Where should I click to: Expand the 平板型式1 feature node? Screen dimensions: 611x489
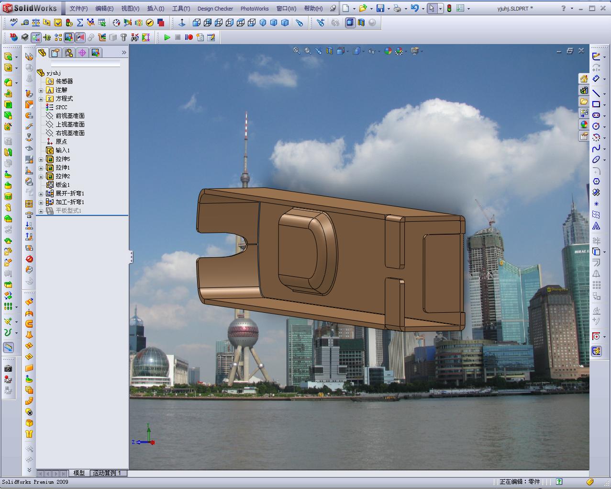tap(41, 211)
